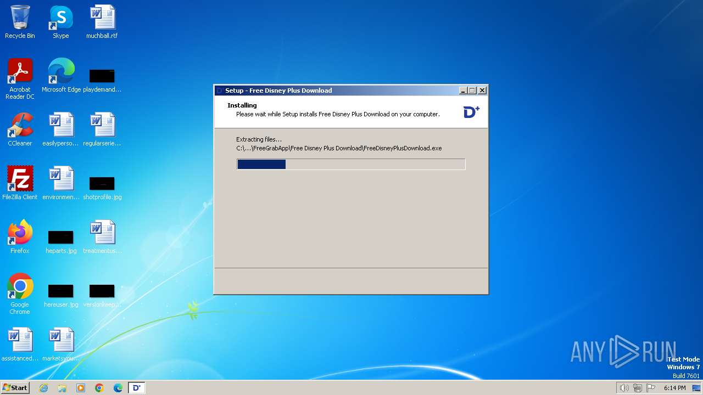Select the treatmentus document icon
The image size is (703, 395).
tap(102, 237)
